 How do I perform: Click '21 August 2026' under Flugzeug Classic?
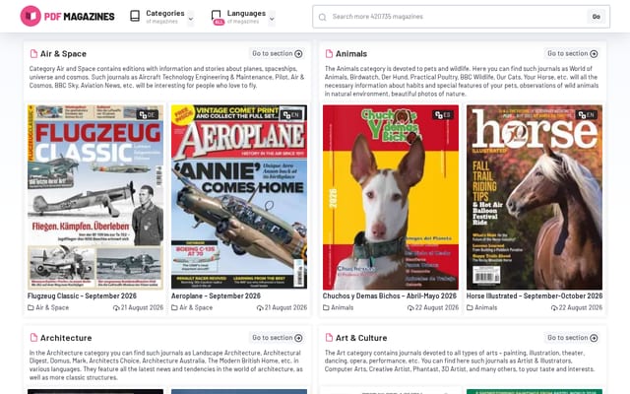(x=142, y=307)
